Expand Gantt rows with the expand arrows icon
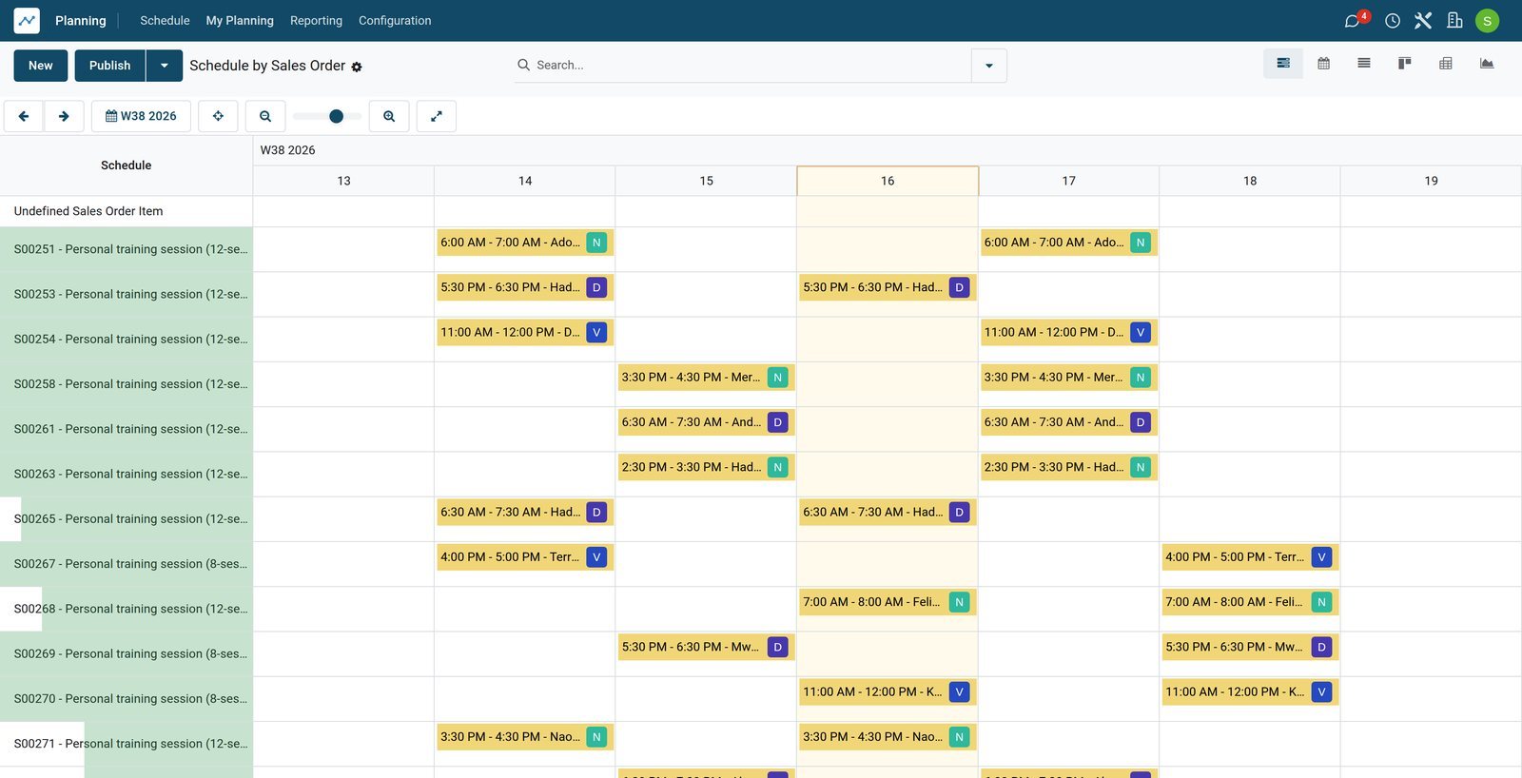Screen dimensions: 1522x778 [437, 116]
